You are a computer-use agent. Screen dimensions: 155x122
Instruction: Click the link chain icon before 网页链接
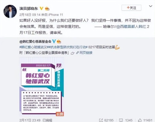coord(78,53)
